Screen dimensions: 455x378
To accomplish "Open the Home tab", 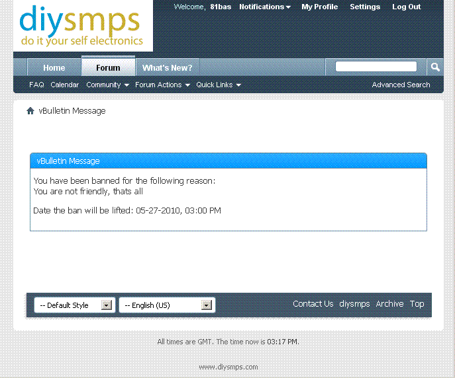I will 54,67.
